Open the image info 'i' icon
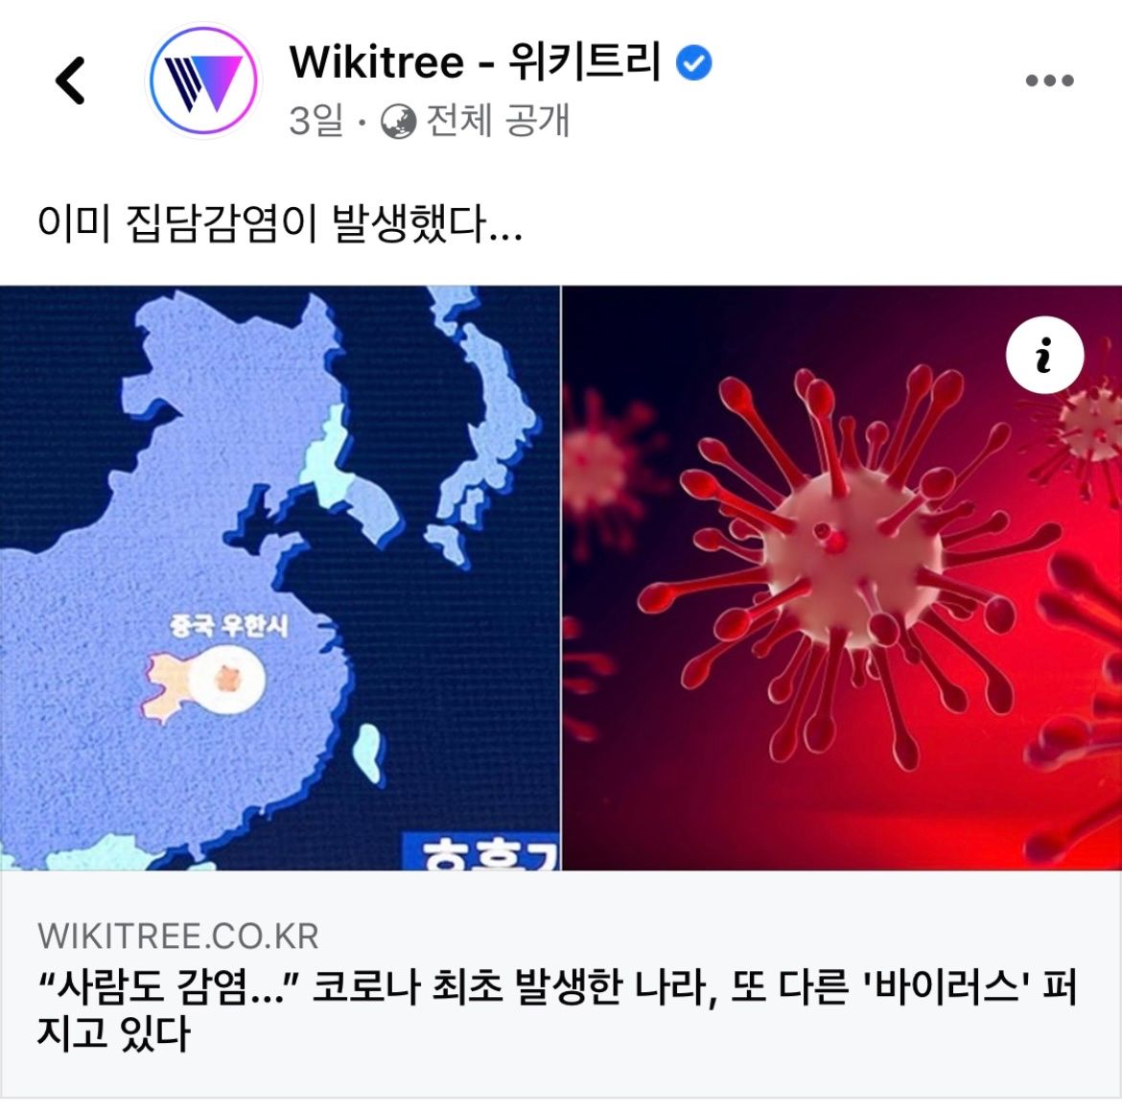 tap(1044, 354)
